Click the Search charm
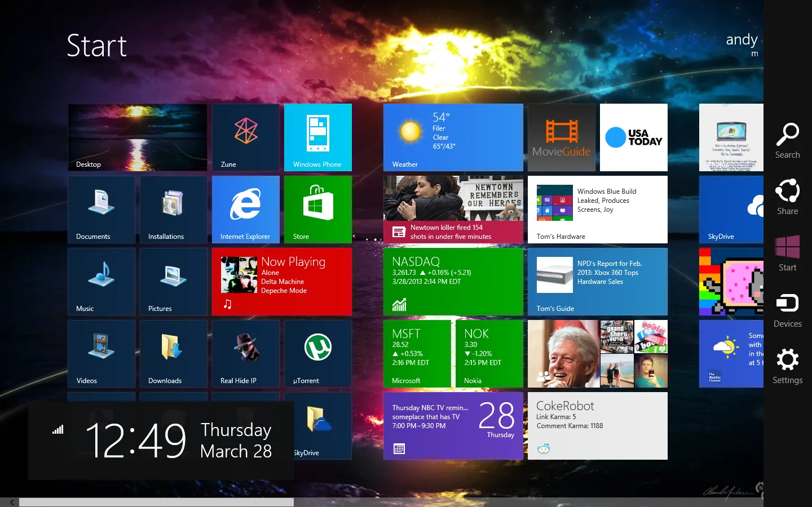Image resolution: width=812 pixels, height=507 pixels. click(788, 141)
